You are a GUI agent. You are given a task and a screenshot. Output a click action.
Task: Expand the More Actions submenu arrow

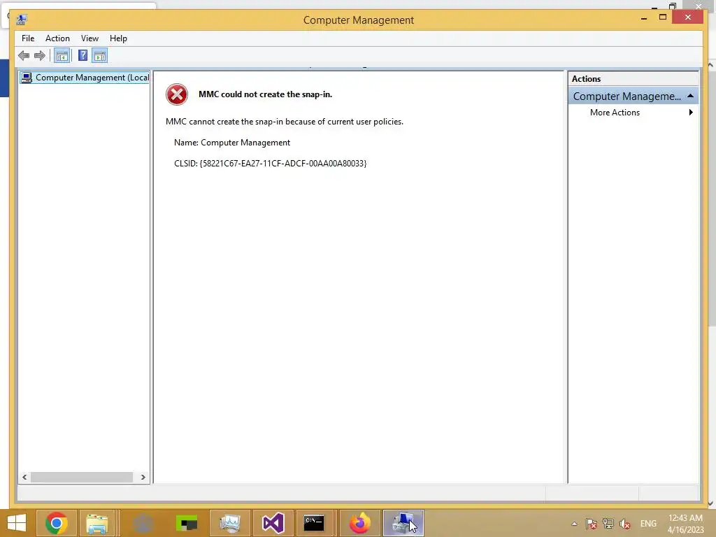[691, 113]
